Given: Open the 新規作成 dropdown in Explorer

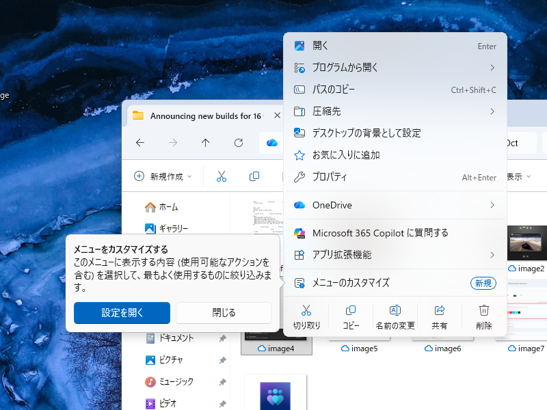Looking at the screenshot, I should (163, 176).
